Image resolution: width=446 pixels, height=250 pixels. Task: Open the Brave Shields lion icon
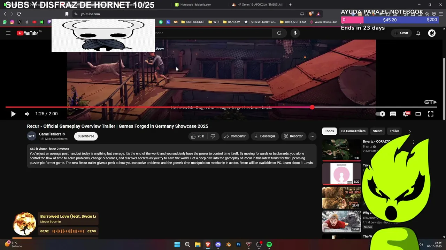(x=311, y=14)
